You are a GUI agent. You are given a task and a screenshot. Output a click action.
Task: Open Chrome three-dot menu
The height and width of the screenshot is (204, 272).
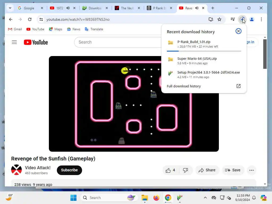click(x=261, y=19)
